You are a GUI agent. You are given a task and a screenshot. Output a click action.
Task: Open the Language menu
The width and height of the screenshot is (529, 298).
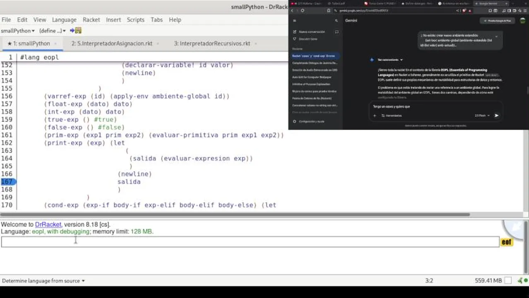click(64, 19)
